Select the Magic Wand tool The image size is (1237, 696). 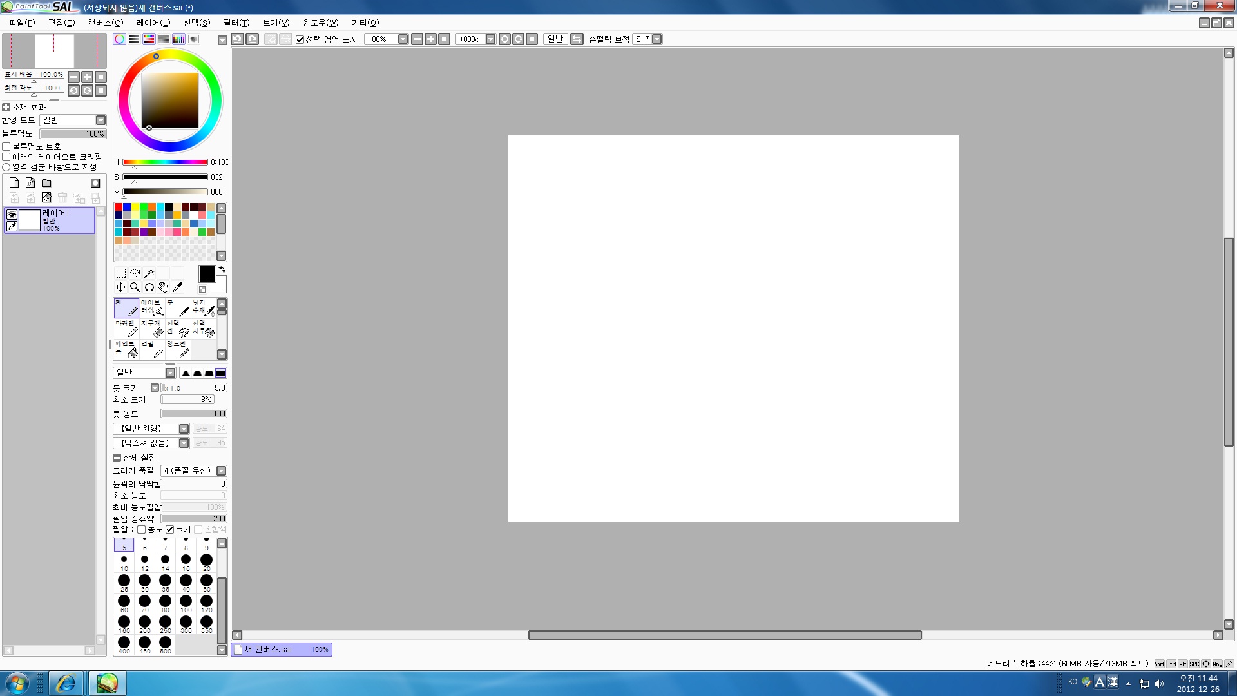point(149,273)
